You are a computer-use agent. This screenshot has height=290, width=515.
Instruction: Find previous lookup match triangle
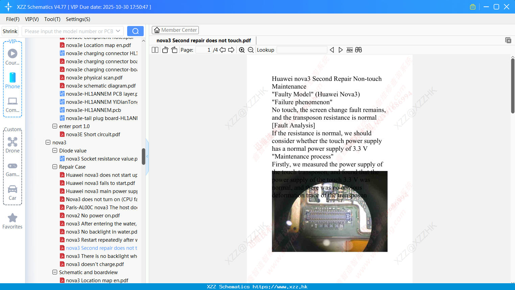(332, 50)
